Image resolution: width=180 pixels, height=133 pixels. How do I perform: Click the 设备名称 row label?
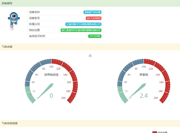pos(34,12)
